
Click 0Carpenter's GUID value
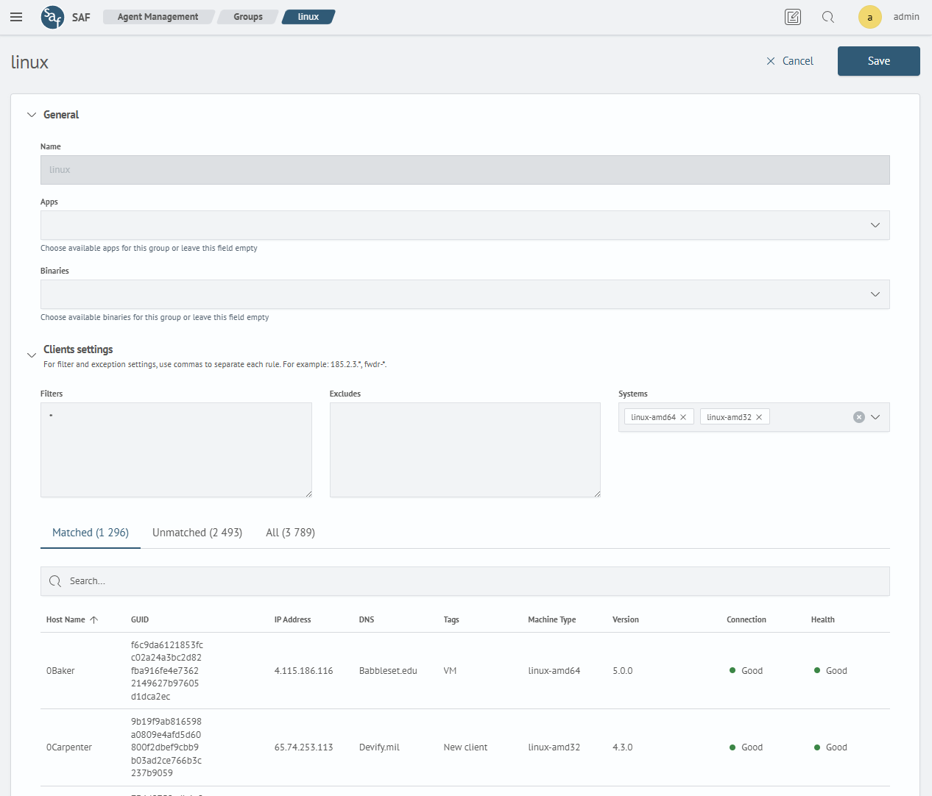pos(166,747)
